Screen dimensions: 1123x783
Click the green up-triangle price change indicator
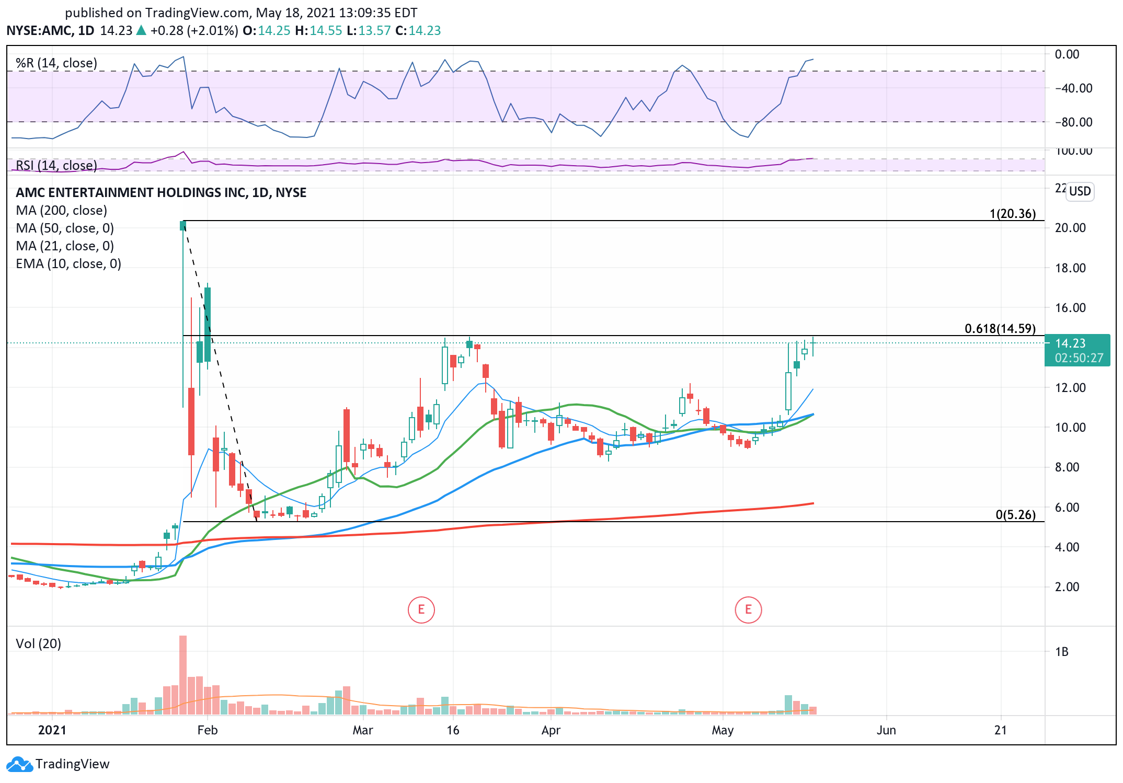[141, 30]
